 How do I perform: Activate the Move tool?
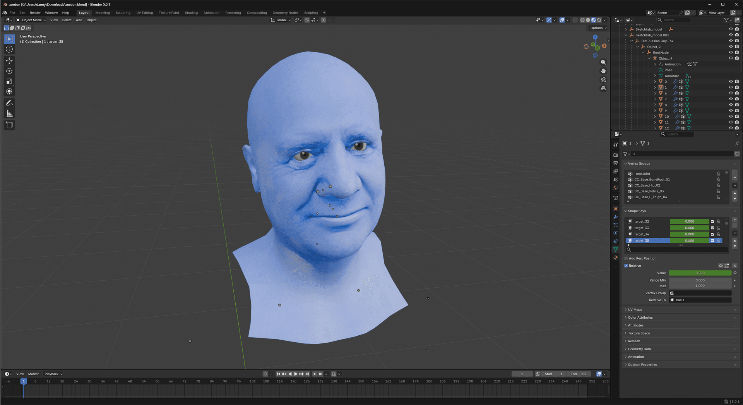9,60
